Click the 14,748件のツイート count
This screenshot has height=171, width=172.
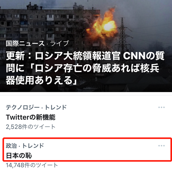[32, 165]
